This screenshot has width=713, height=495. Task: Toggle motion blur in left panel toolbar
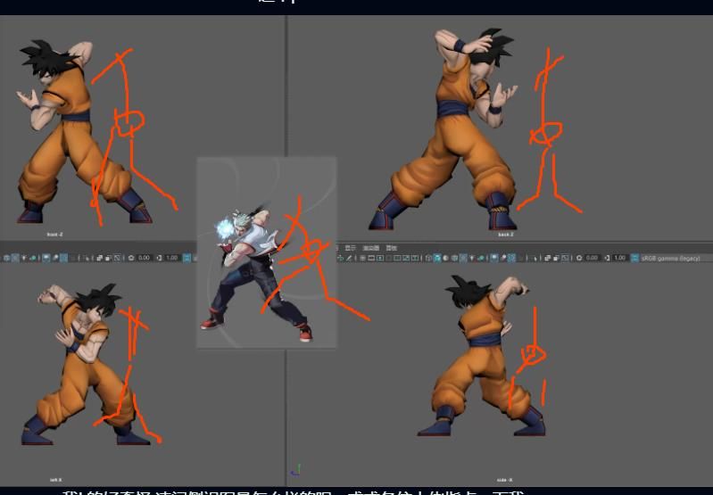click(55, 258)
